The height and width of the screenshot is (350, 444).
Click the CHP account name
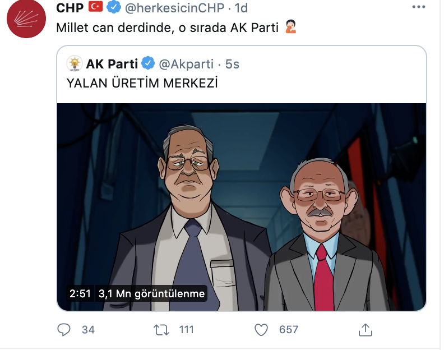click(70, 8)
